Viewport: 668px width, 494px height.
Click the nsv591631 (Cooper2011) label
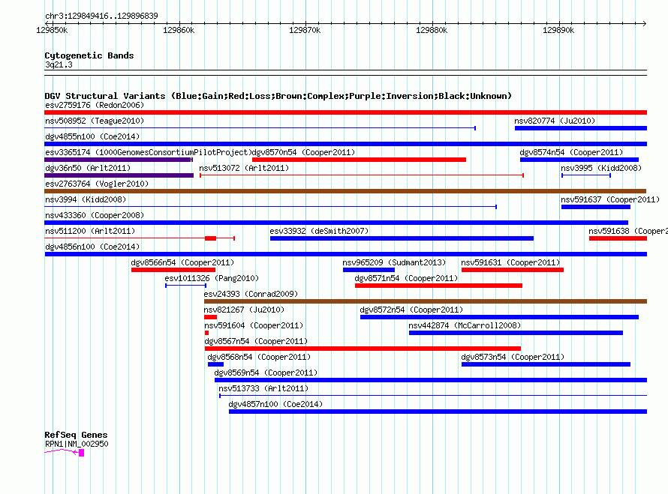click(x=510, y=262)
